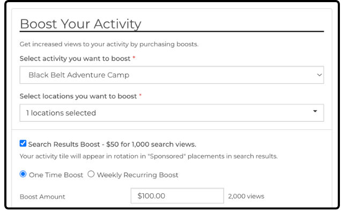Uncheck the Search Results Boost checkbox

coord(23,143)
